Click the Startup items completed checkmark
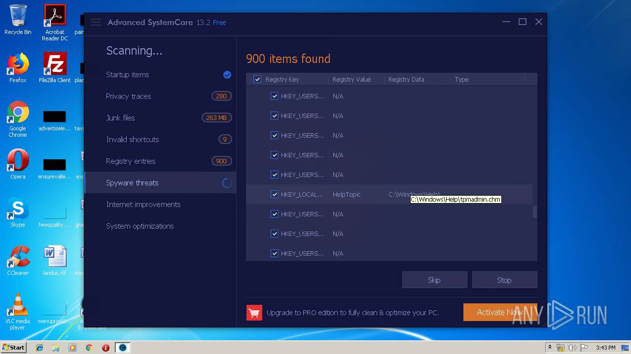The height and width of the screenshot is (354, 631). click(227, 75)
